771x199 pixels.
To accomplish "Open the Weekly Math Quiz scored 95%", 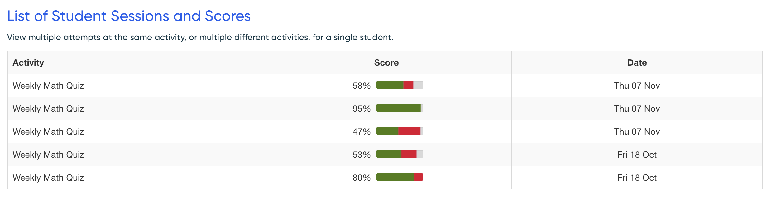I will (x=48, y=109).
